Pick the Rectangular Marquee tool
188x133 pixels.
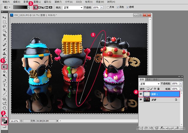(4, 22)
